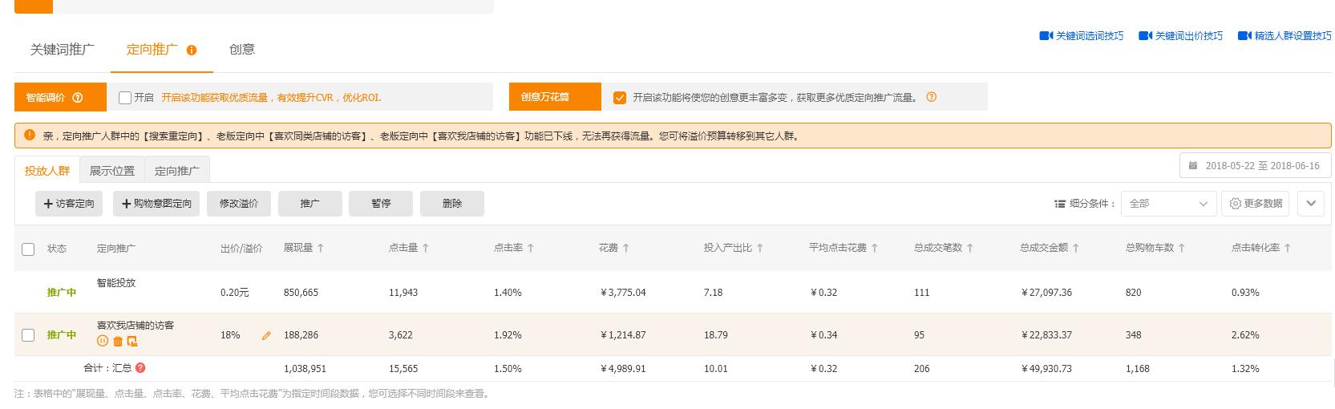
Task: Click 2.62% conversion rate cell
Action: pyautogui.click(x=1245, y=335)
